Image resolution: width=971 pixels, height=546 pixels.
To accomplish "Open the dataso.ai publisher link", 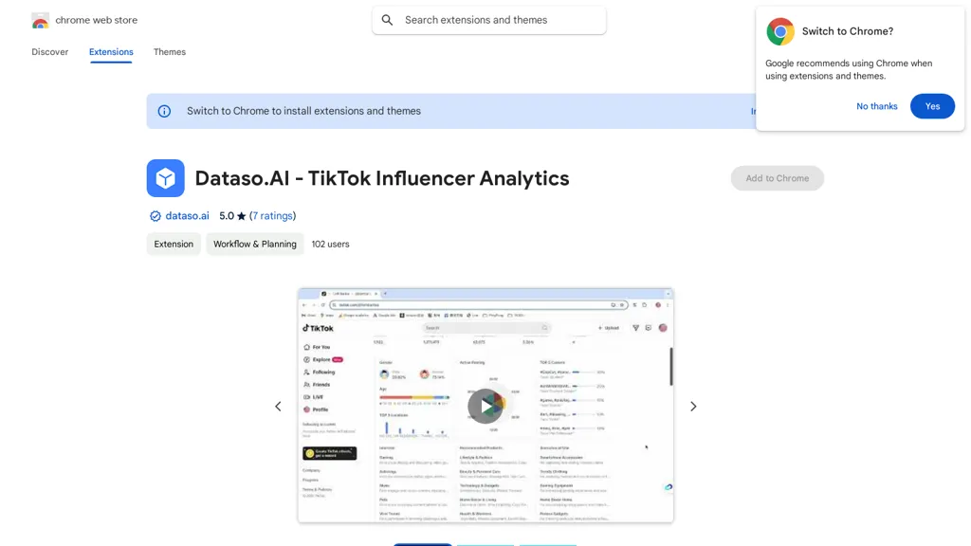I will point(187,216).
